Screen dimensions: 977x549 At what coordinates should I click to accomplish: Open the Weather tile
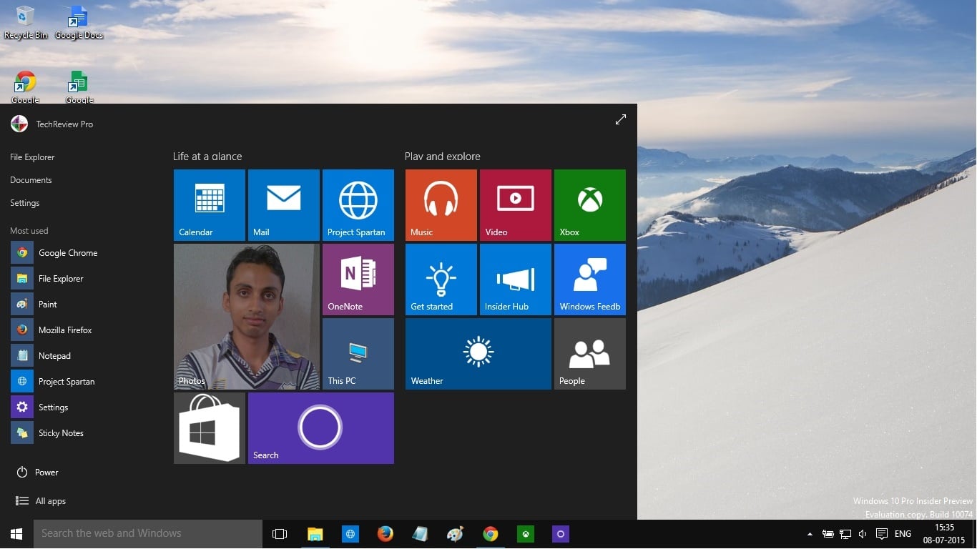pyautogui.click(x=478, y=354)
